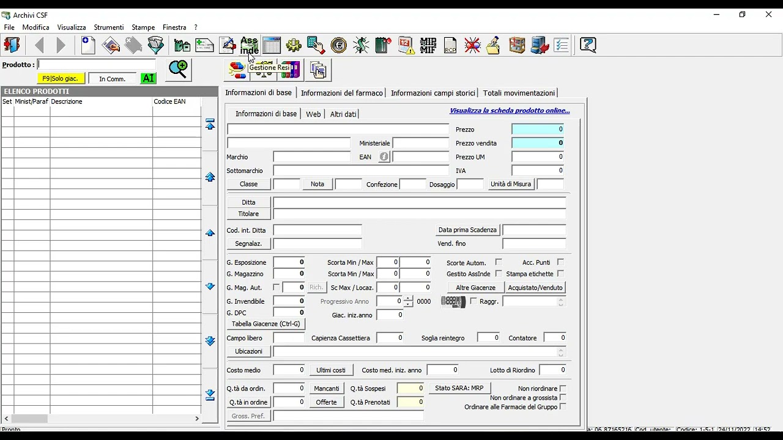The width and height of the screenshot is (783, 440).
Task: Click the crossed-out pill icon
Action: tap(472, 45)
